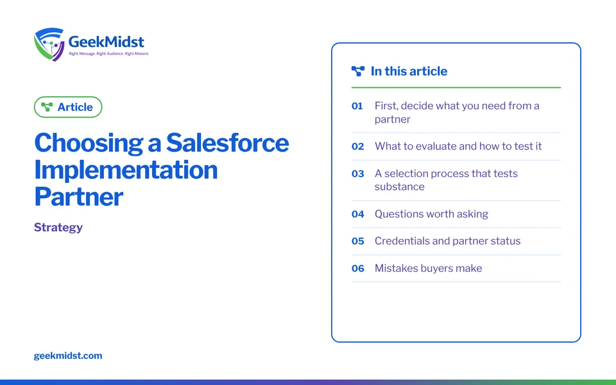Click the green node icon in Article badge
This screenshot has width=616, height=385.
point(47,107)
